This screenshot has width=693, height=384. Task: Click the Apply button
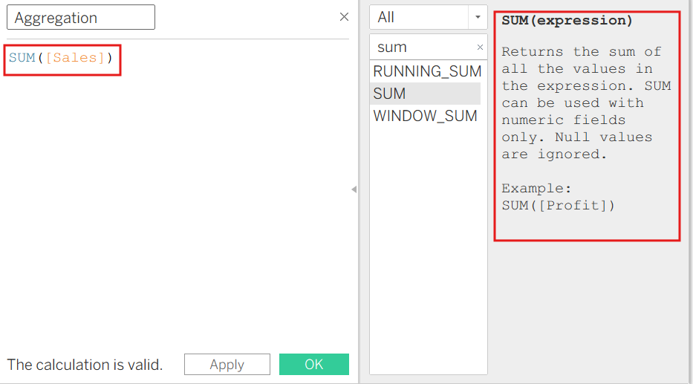(227, 364)
